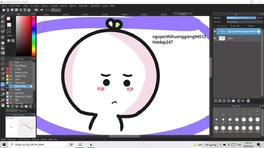The image size is (264, 148).
Task: Select the Select Pen tool
Action: click(3, 73)
